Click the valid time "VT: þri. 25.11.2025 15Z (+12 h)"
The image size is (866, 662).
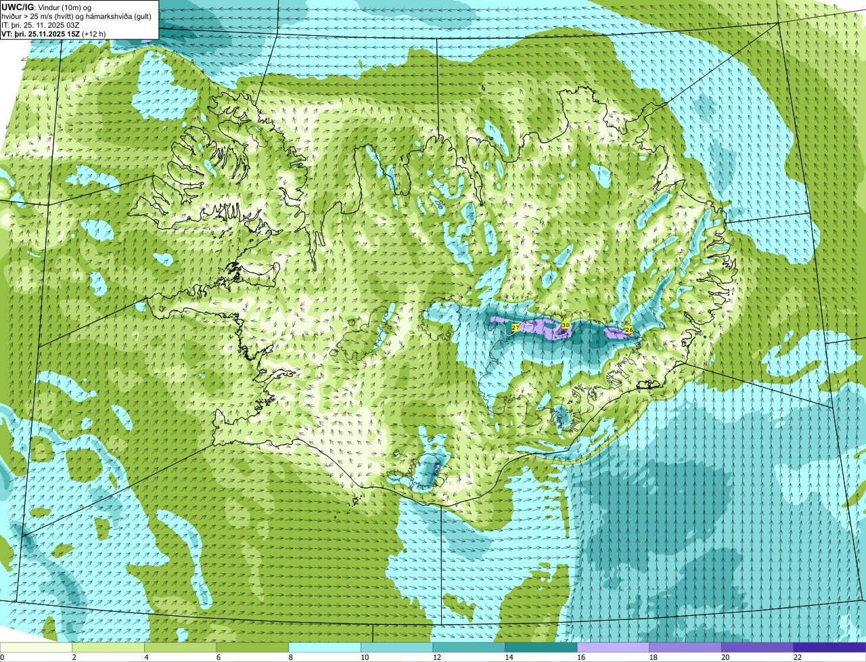point(53,34)
